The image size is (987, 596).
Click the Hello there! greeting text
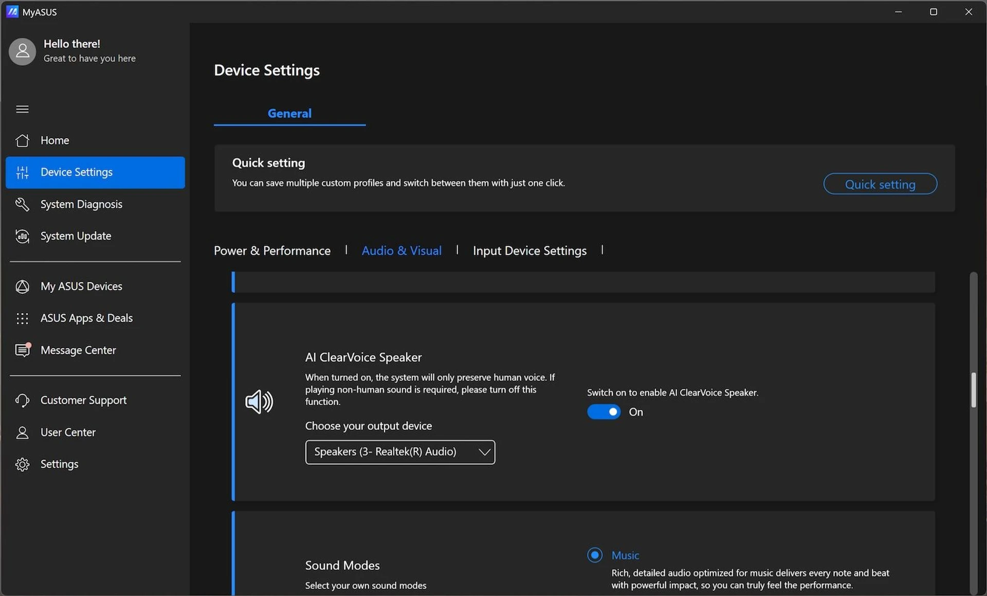pyautogui.click(x=72, y=44)
